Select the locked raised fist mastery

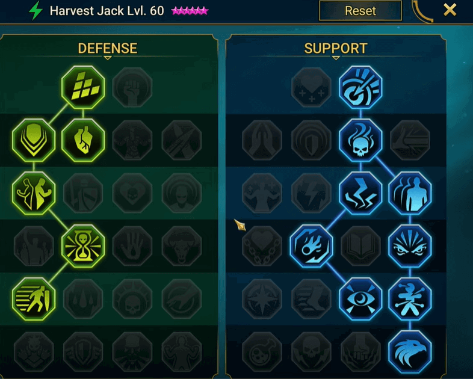coord(132,87)
